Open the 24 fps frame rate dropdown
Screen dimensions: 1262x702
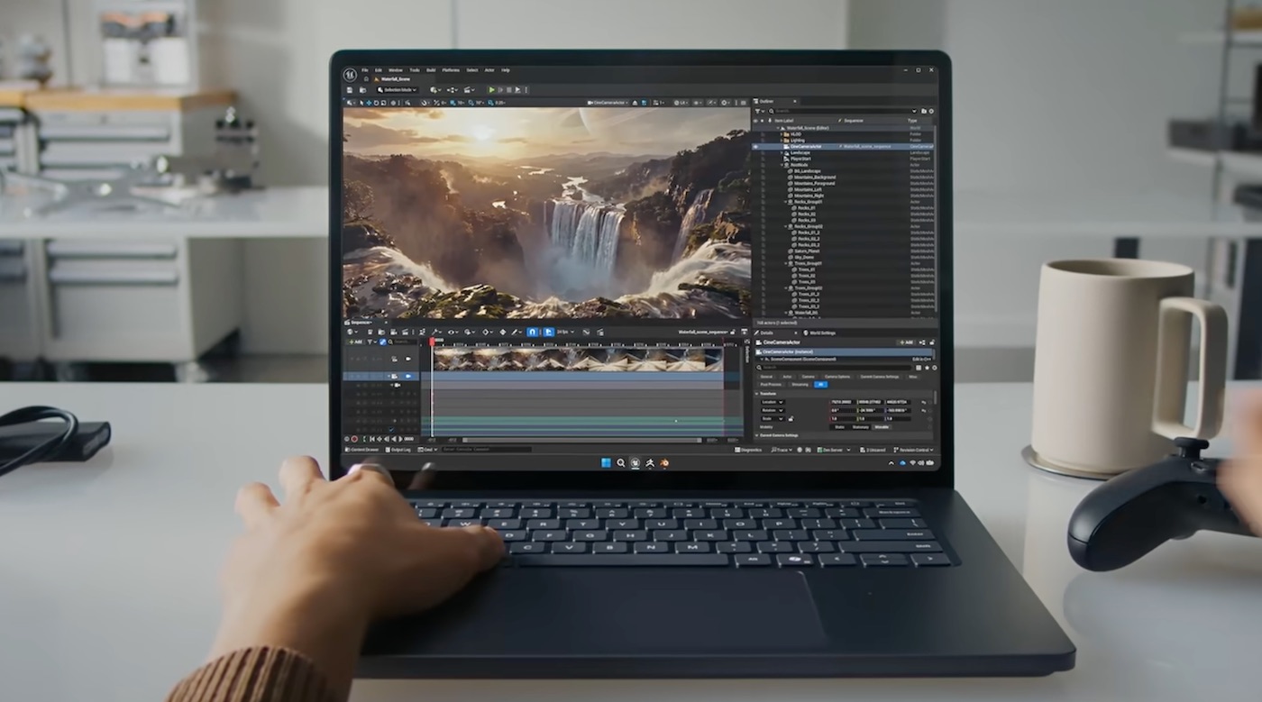(566, 333)
